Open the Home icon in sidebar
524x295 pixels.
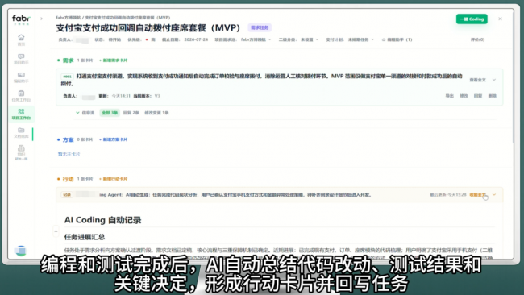(21, 37)
